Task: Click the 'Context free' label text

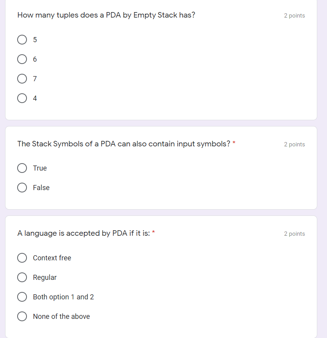Action: tap(52, 258)
